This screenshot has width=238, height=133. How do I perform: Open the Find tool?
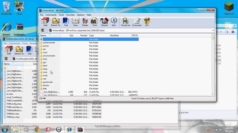tap(94, 22)
